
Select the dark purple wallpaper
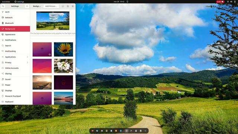64,82
